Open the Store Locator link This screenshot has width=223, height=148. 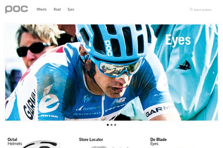[91, 139]
